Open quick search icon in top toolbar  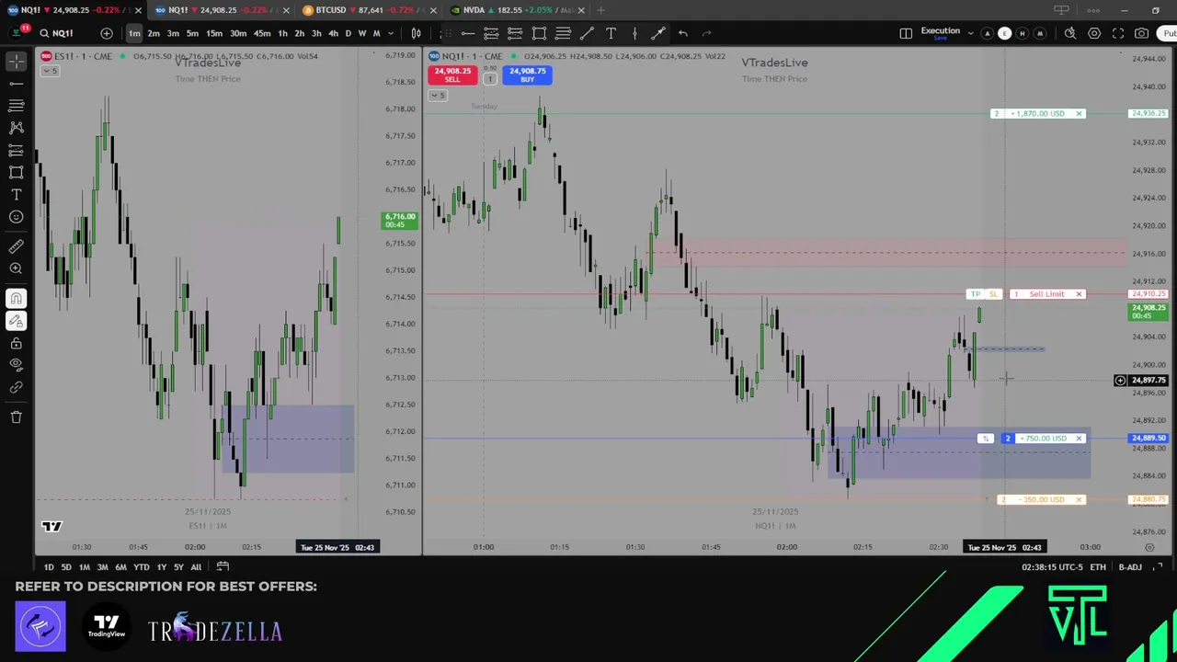coord(1070,33)
